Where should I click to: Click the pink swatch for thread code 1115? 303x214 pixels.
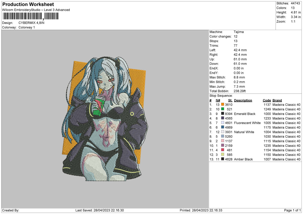click(x=222, y=141)
